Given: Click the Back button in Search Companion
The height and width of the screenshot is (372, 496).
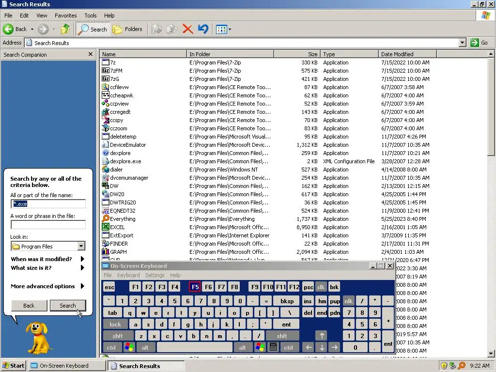Looking at the screenshot, I should (x=29, y=306).
